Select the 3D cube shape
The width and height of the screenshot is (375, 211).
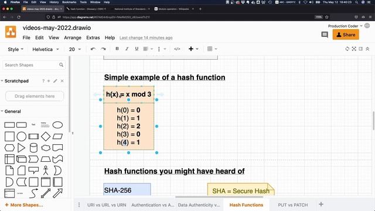click(x=21, y=159)
